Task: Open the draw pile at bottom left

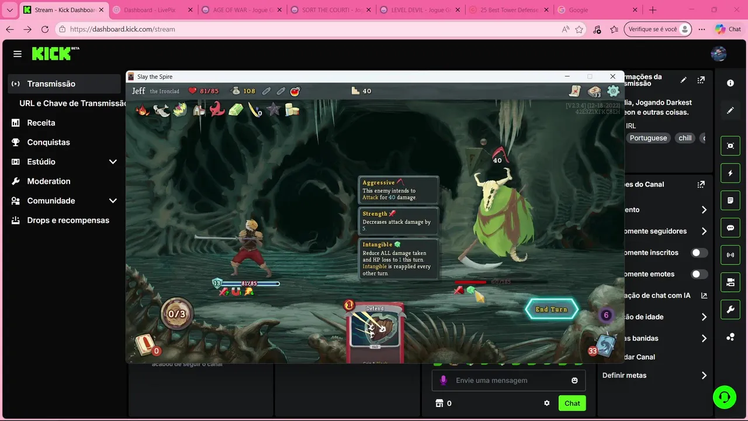Action: click(x=145, y=345)
